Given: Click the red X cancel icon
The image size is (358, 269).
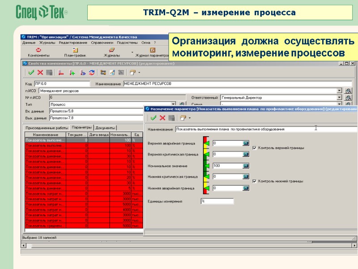Looking at the screenshot, I should (x=162, y=117).
